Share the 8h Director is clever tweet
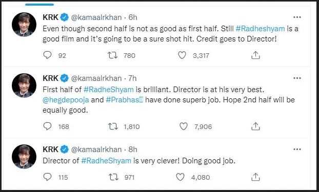 tap(255, 177)
